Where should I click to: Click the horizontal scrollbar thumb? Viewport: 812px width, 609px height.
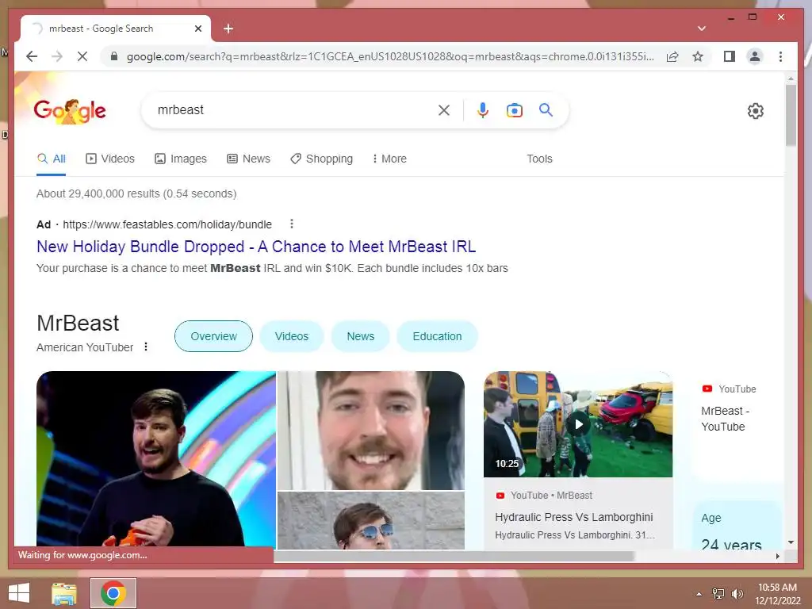[x=454, y=556]
